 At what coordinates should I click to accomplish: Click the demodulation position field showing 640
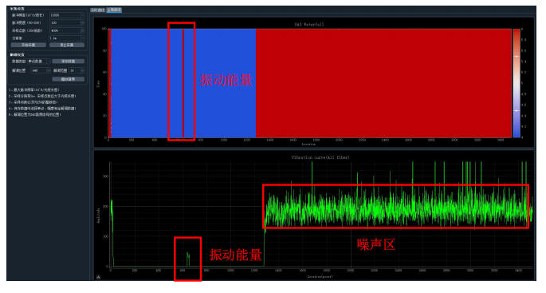(x=41, y=70)
